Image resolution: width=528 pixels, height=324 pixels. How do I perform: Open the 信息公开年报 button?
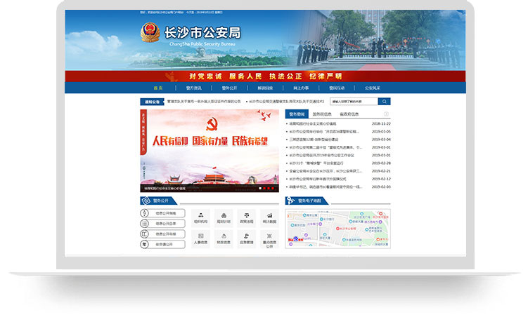pos(162,234)
